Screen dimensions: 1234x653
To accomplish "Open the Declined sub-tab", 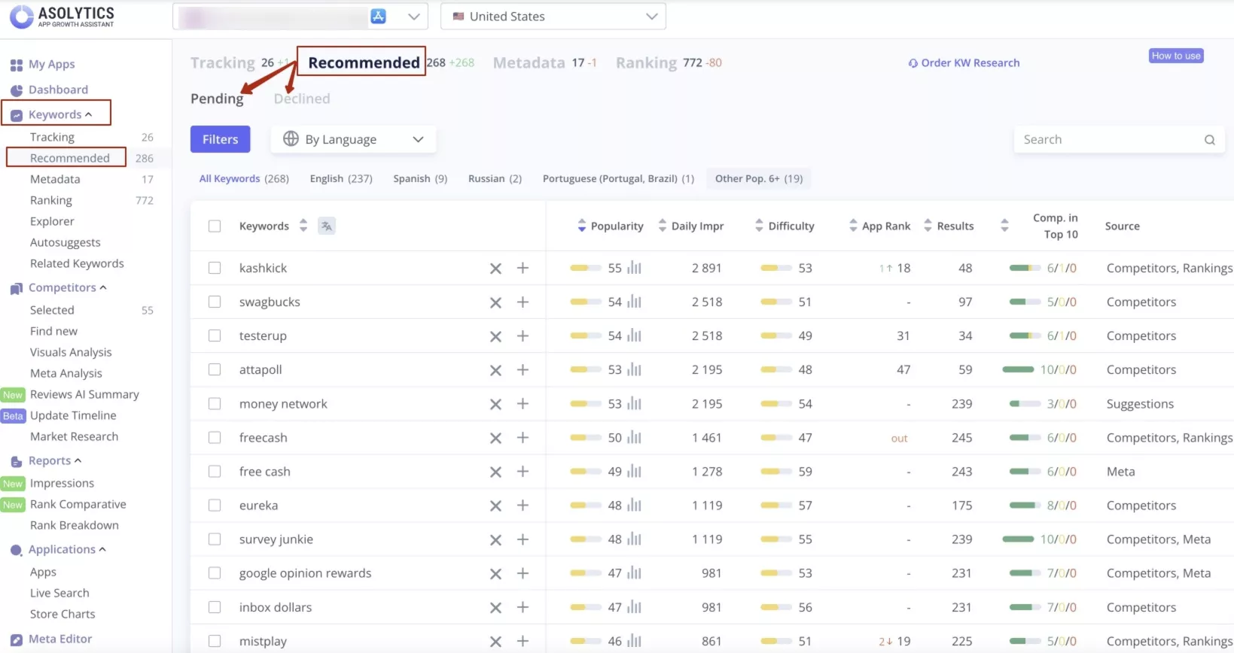I will pos(302,99).
